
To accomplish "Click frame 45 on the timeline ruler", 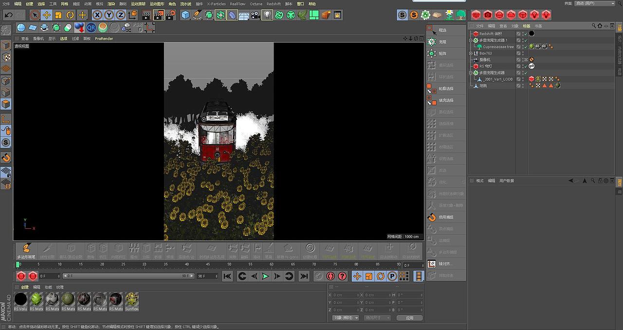I will click(x=208, y=264).
